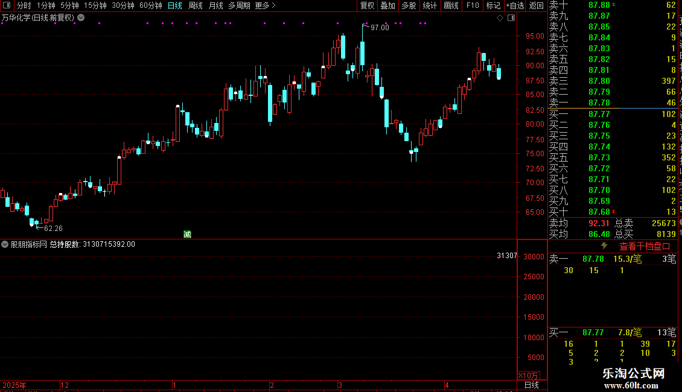
Task: Click 买五 volume 352
Action: pos(669,157)
